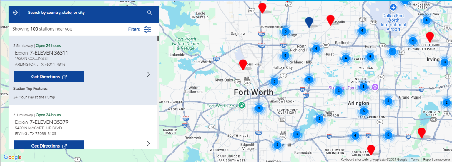
Task: Click the Fort Worth Zoo marker
Action: [x=242, y=105]
